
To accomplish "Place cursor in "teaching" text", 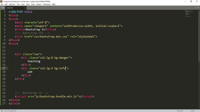I will click(34, 61).
